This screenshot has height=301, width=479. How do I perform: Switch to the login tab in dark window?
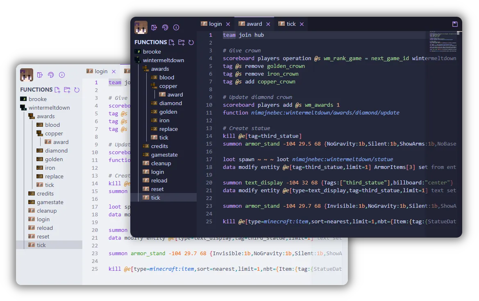point(215,24)
